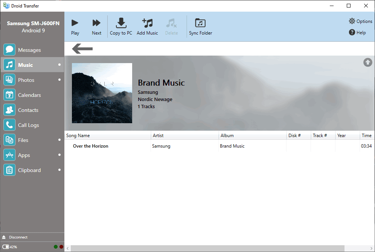Click the up arrow circle icon
The width and height of the screenshot is (375, 252).
click(x=368, y=62)
